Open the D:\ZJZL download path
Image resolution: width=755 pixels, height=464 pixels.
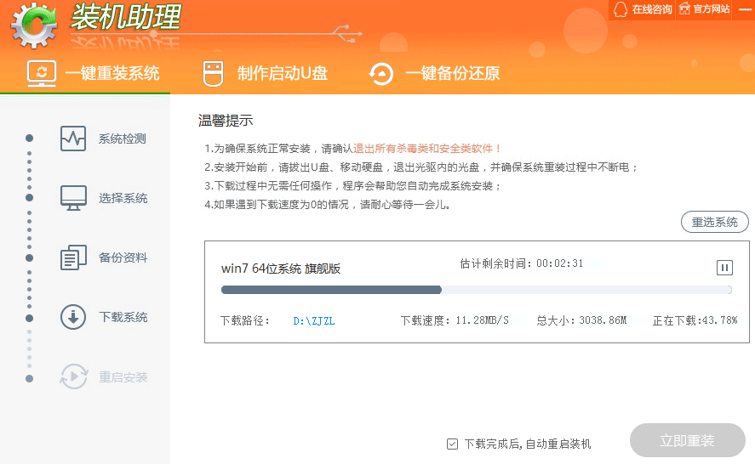314,320
